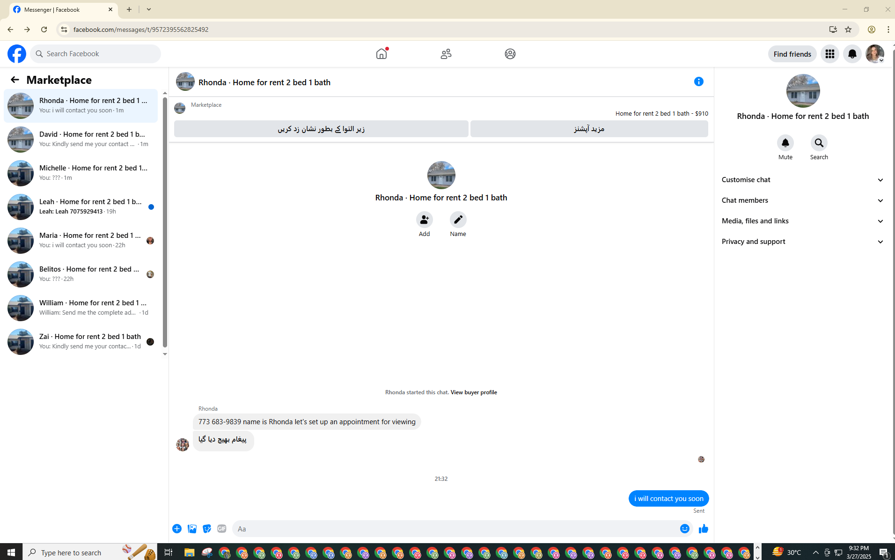Open the View buyer profile link
The width and height of the screenshot is (895, 560).
(474, 392)
